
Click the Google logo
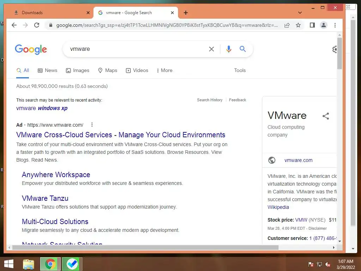[31, 49]
